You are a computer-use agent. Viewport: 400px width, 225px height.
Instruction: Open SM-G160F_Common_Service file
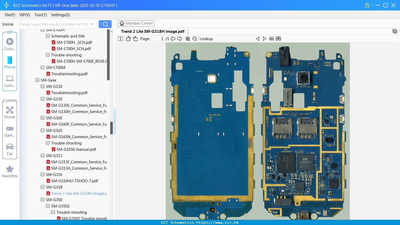(77, 124)
